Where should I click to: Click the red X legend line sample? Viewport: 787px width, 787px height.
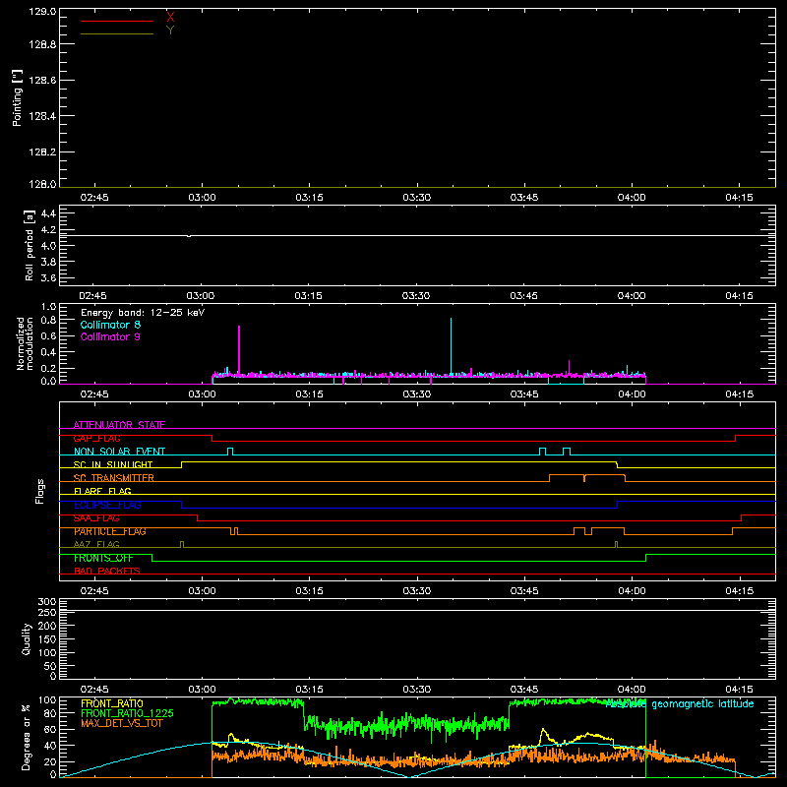point(117,21)
